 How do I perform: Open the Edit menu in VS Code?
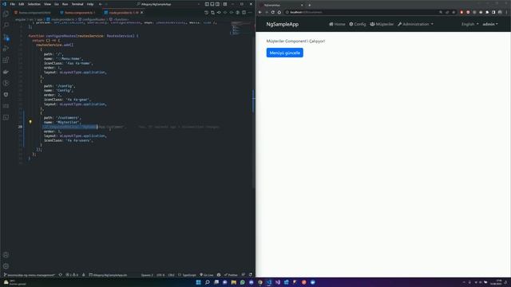tap(22, 4)
